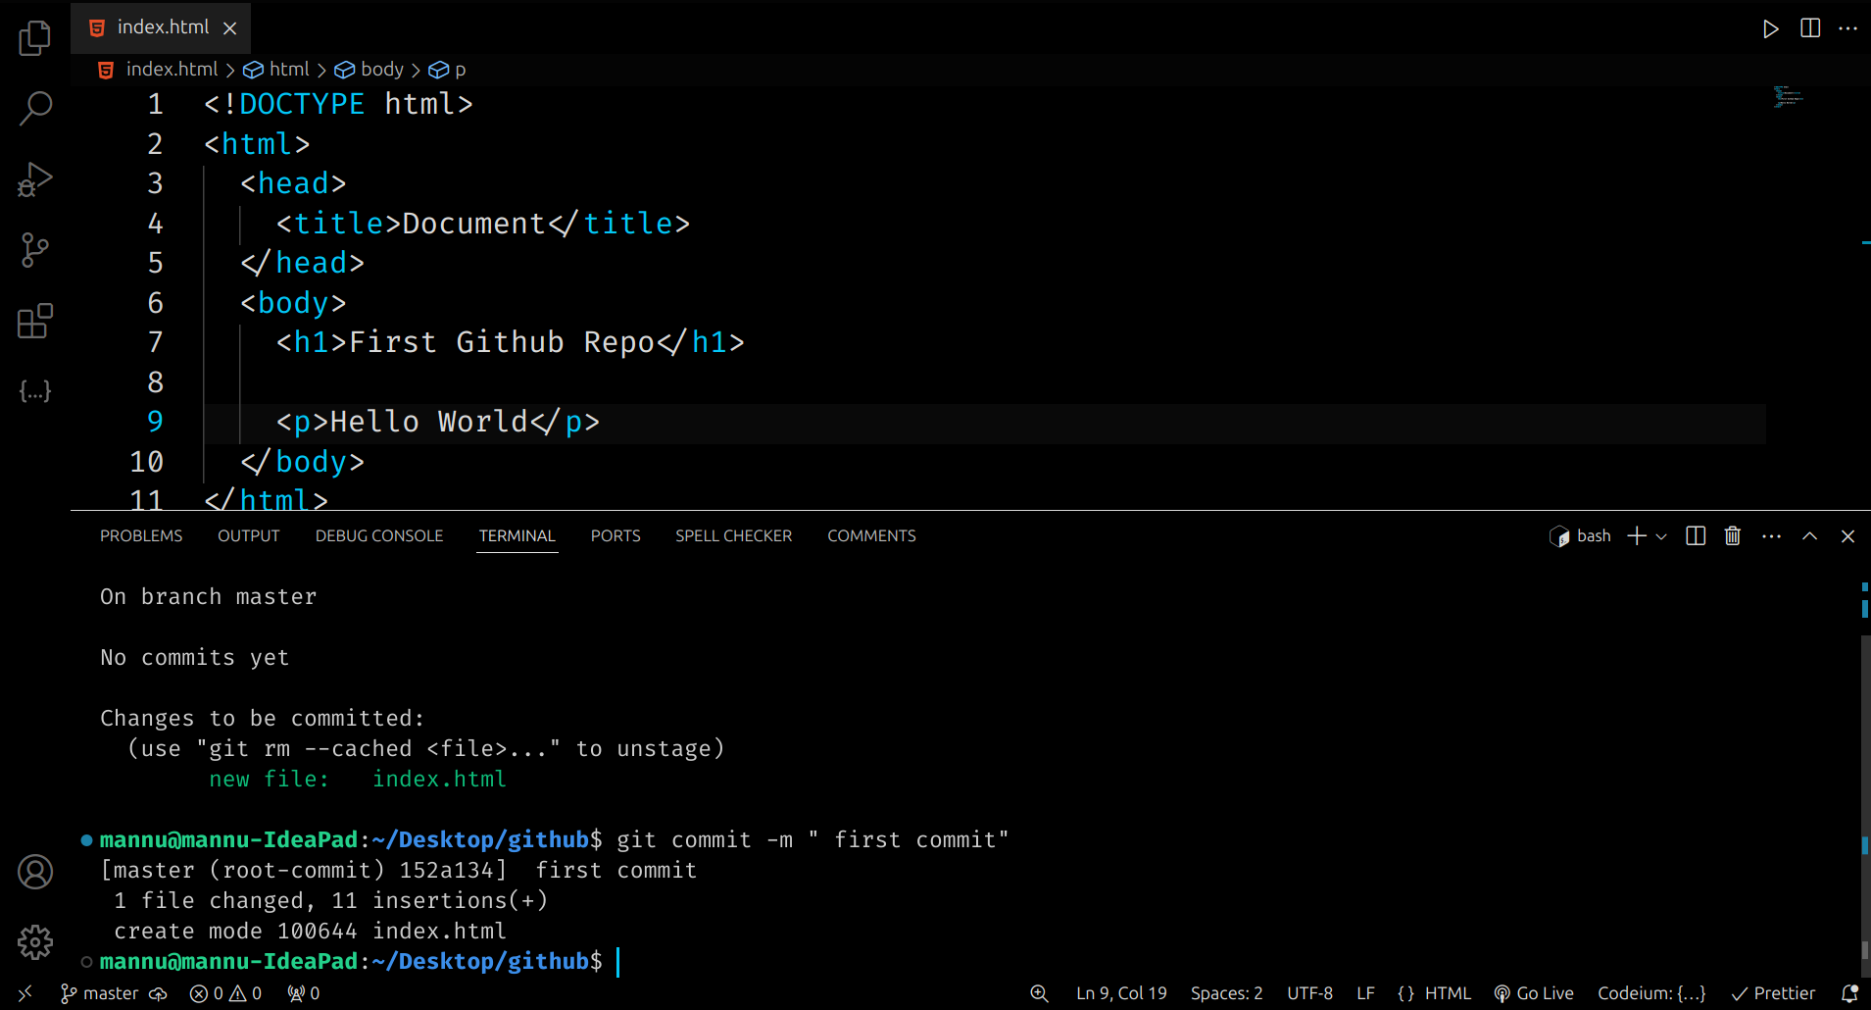Open the Extensions view
Viewport: 1871px width, 1010px height.
[x=35, y=321]
